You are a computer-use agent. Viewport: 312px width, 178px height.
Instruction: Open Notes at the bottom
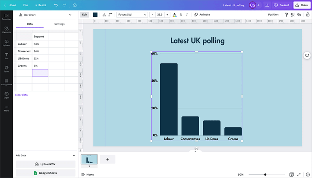[x=88, y=174]
